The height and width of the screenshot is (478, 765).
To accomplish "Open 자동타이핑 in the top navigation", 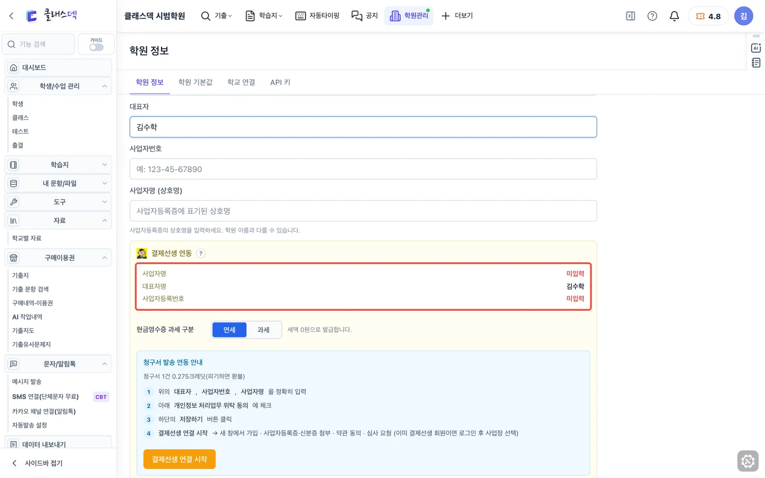I will pyautogui.click(x=317, y=16).
